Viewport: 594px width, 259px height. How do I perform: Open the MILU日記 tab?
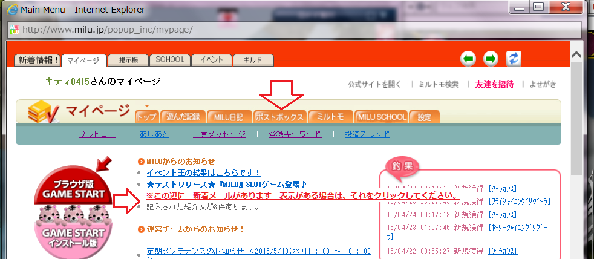point(229,116)
